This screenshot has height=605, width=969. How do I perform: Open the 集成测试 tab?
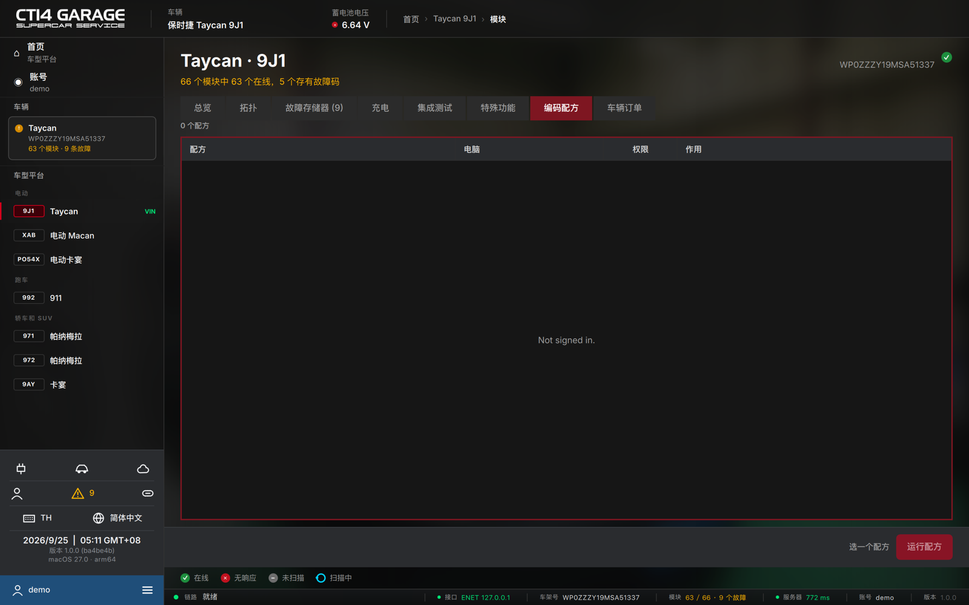[435, 108]
